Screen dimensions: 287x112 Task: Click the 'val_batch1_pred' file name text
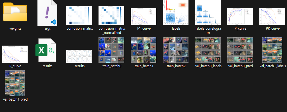15,99
